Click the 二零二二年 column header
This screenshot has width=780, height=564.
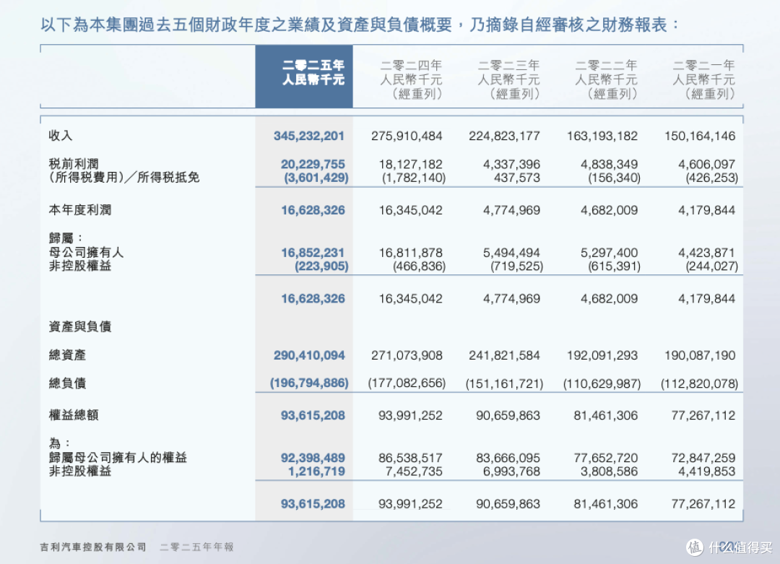tap(606, 79)
